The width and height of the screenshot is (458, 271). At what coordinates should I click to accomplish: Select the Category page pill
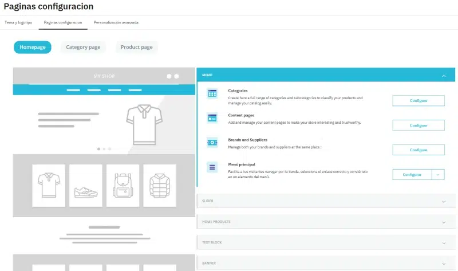click(83, 47)
